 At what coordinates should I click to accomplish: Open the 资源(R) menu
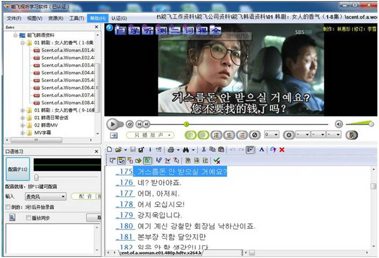[x=56, y=18]
